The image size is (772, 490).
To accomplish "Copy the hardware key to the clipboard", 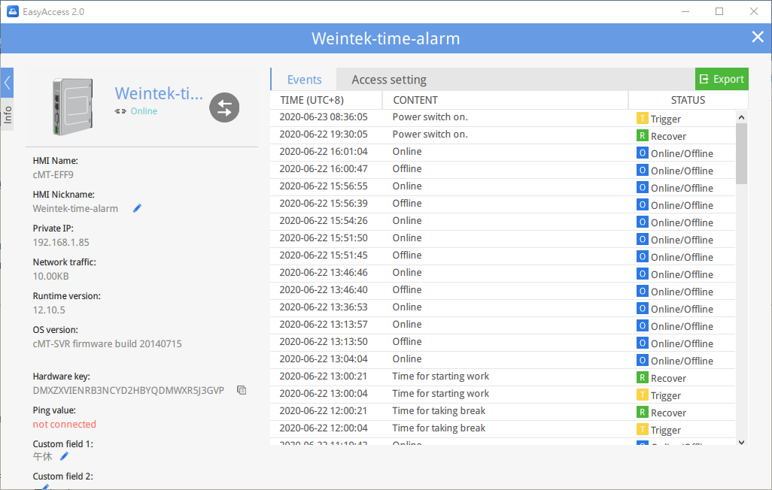I will [242, 390].
